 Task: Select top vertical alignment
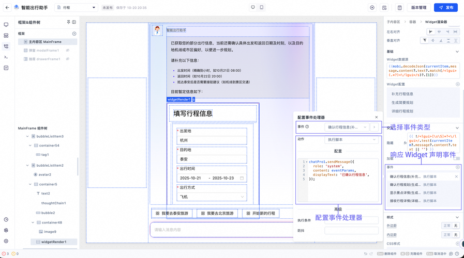pyautogui.click(x=425, y=40)
